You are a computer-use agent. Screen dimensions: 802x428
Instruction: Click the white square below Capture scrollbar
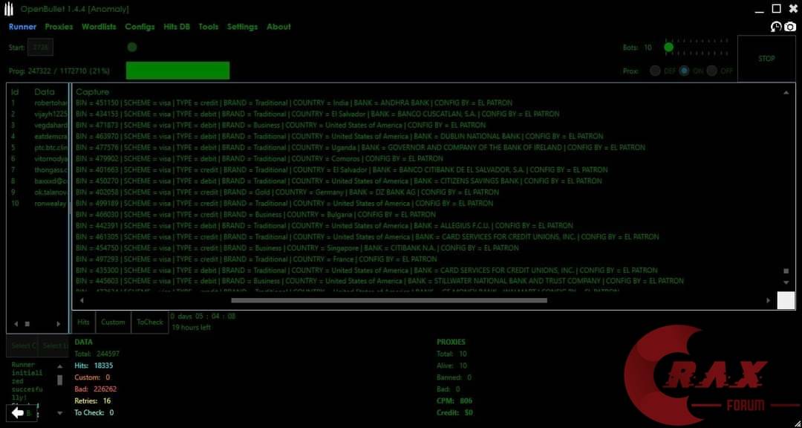(786, 300)
